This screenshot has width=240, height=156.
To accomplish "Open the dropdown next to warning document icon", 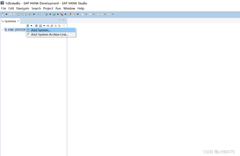I will pyautogui.click(x=34, y=14).
